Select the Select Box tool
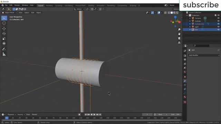Screen dimensions: 221x124 pos(4,18)
